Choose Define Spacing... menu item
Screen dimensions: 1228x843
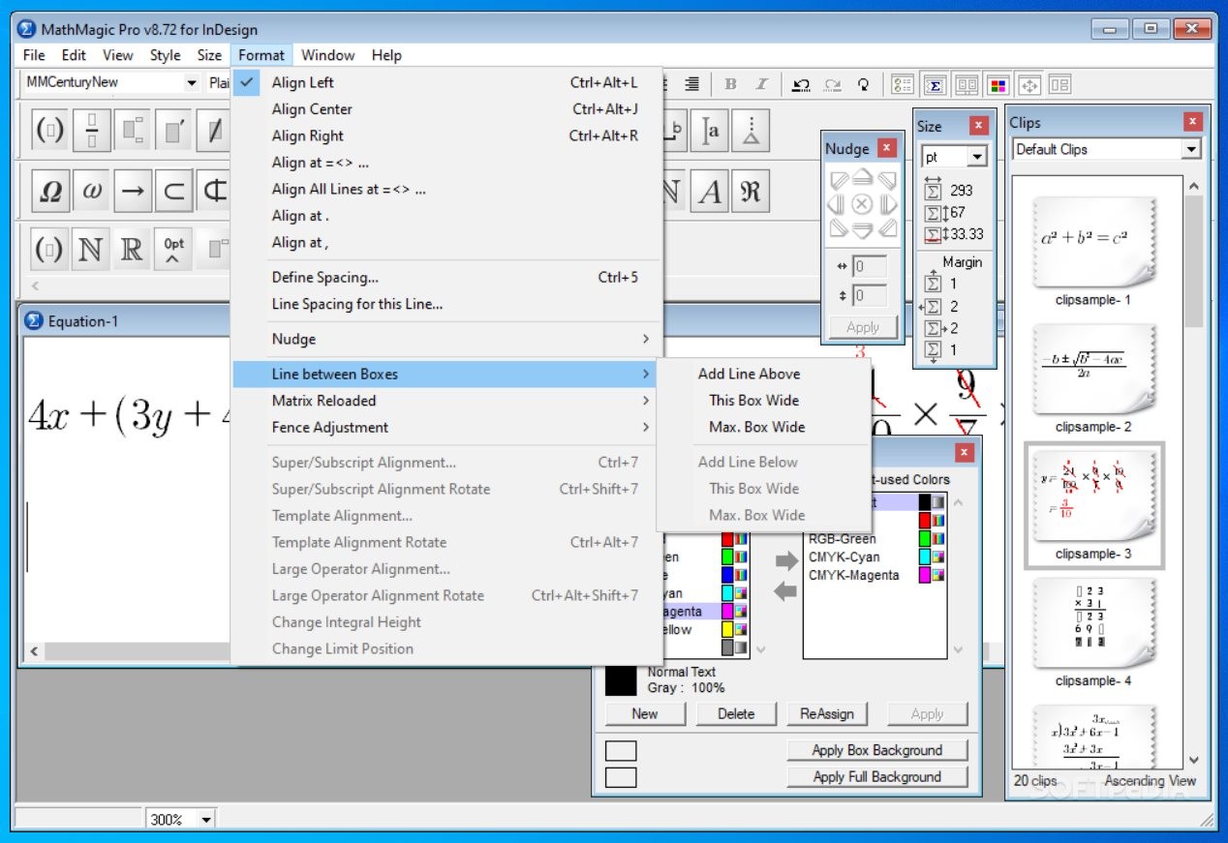click(x=447, y=278)
